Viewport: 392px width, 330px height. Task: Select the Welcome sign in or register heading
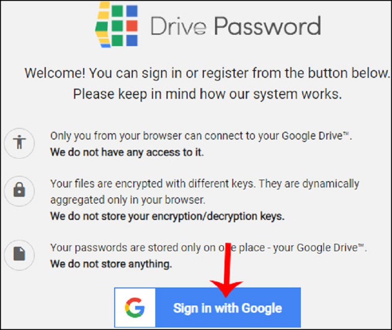tap(207, 73)
